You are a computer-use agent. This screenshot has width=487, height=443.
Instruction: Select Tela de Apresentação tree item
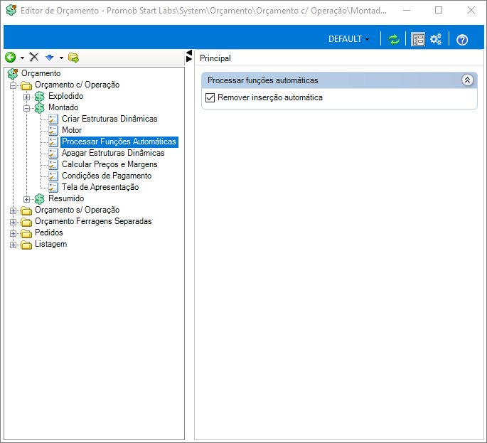tap(100, 187)
